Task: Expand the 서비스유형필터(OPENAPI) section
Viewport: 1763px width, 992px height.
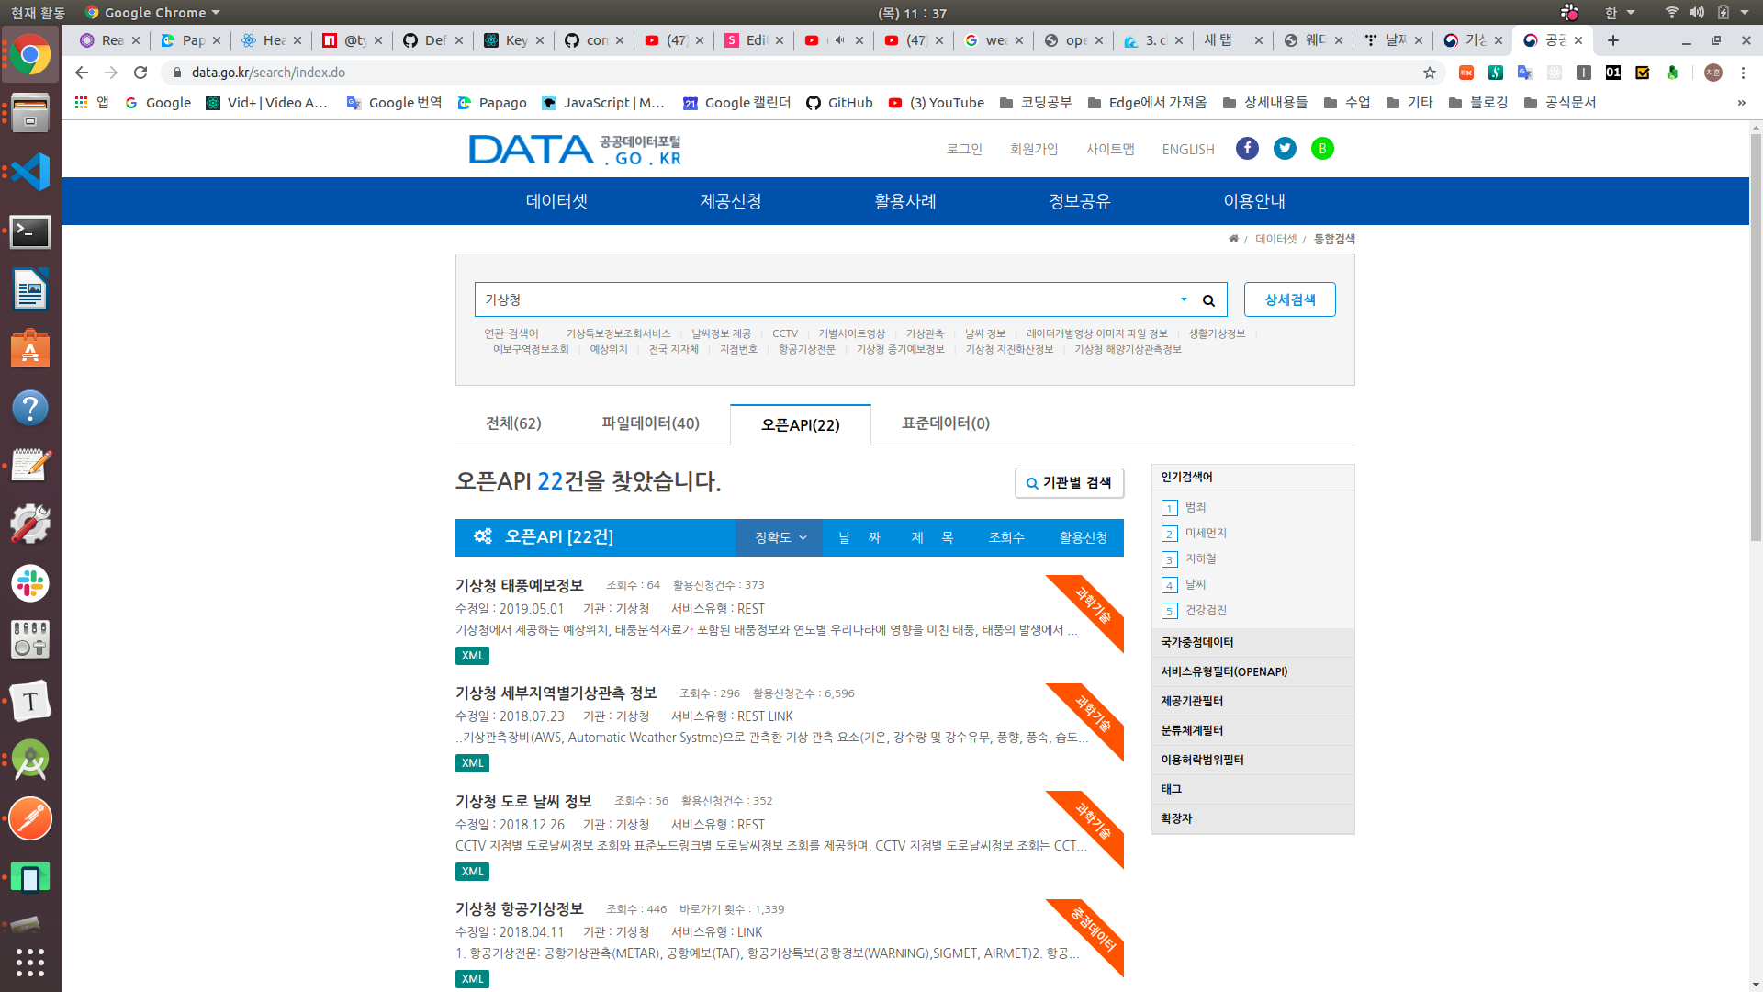Action: click(x=1223, y=671)
